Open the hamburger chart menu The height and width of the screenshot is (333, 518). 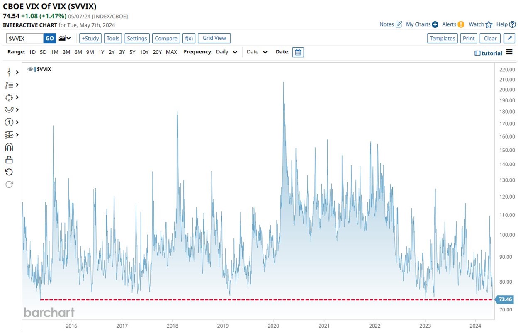coord(510,53)
